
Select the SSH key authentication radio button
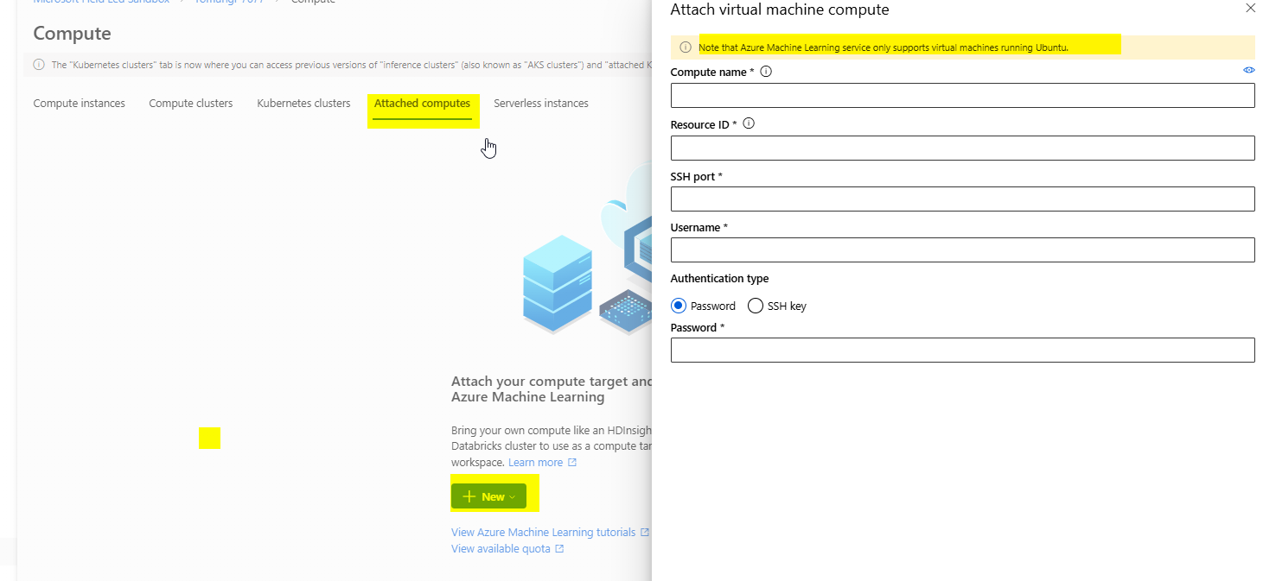coord(755,305)
